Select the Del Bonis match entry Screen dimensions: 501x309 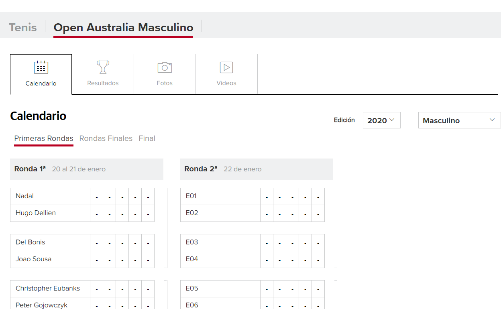point(31,242)
